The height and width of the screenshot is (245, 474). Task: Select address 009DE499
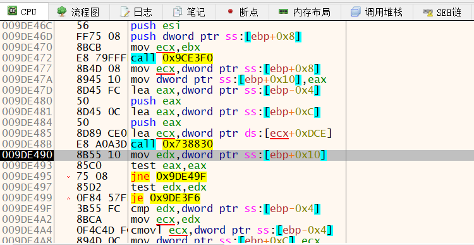[27, 198]
